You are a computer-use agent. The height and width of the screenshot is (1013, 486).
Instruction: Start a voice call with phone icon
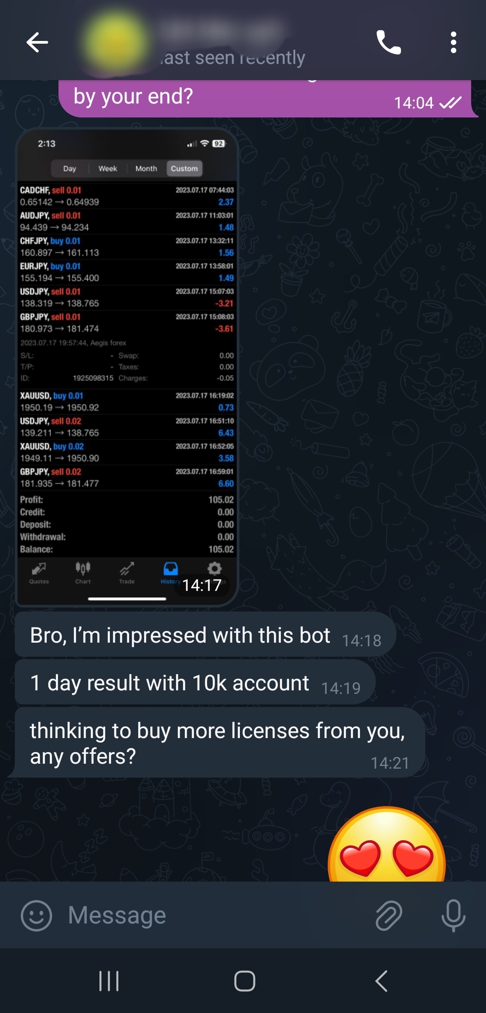click(x=388, y=43)
